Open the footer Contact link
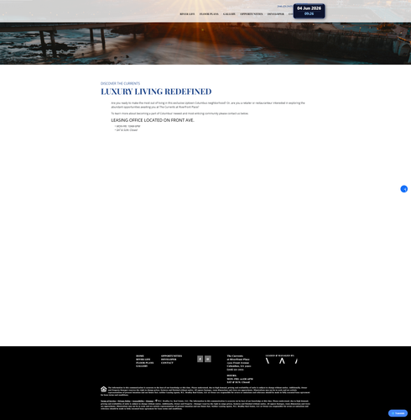This screenshot has width=411, height=420. tap(167, 363)
